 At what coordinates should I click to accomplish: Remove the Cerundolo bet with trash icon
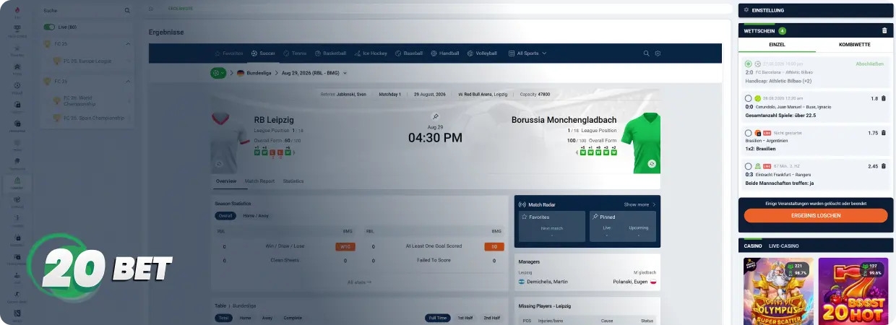coord(883,98)
